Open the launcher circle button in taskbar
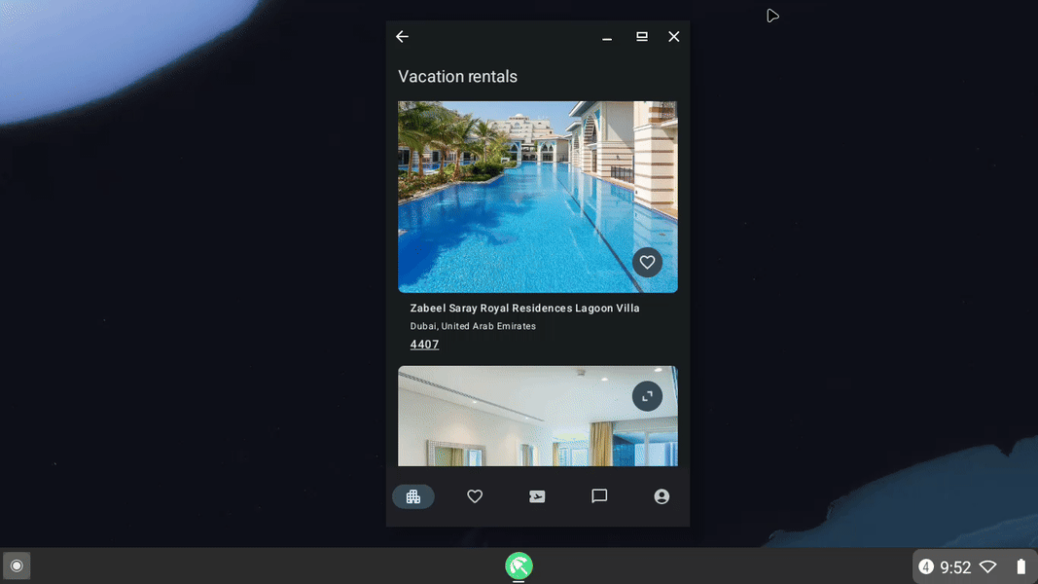Viewport: 1038px width, 584px height. [x=17, y=566]
